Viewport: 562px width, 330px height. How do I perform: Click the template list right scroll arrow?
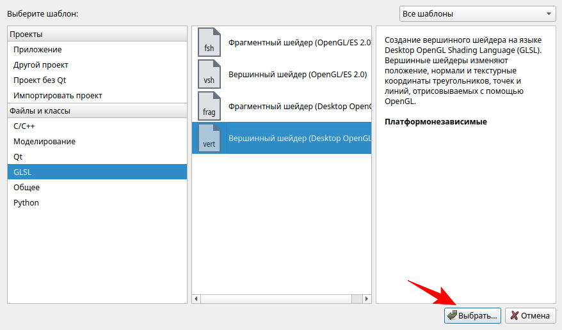[x=367, y=298]
